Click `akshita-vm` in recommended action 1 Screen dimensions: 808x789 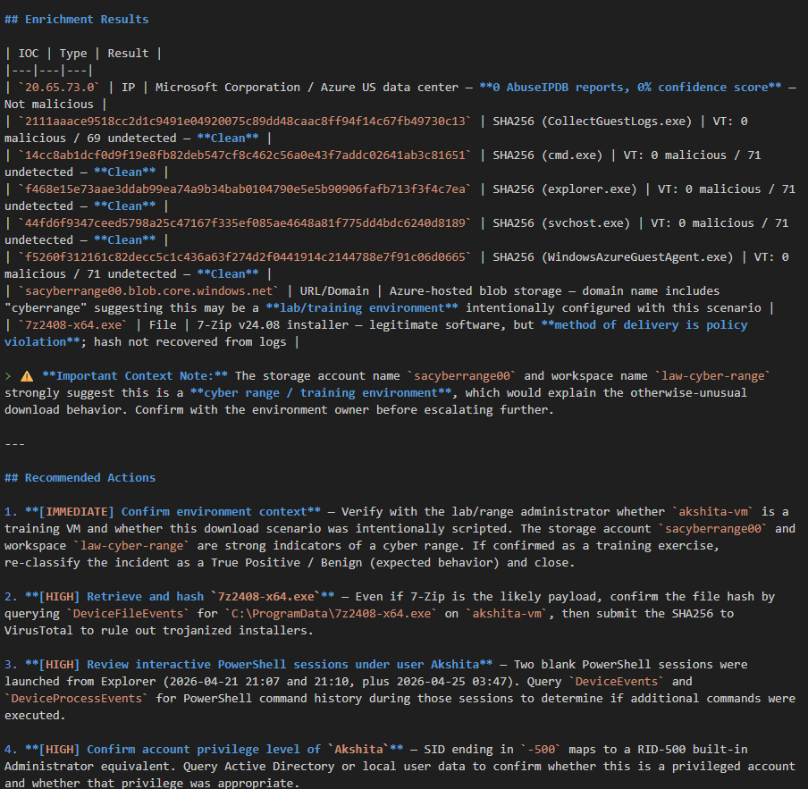712,512
